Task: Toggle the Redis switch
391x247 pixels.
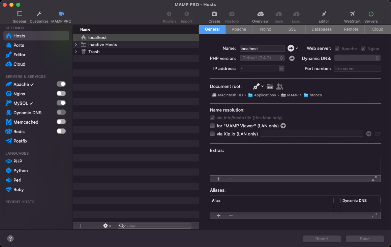Action: 61,131
